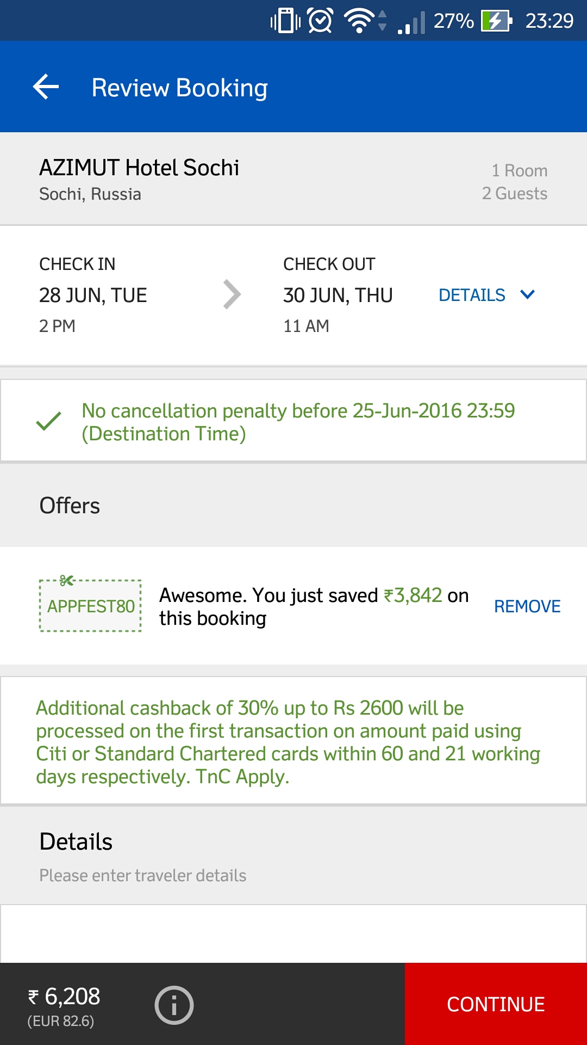This screenshot has height=1045, width=587.
Task: Select the check-out date 30 JUN, THU
Action: (x=338, y=295)
